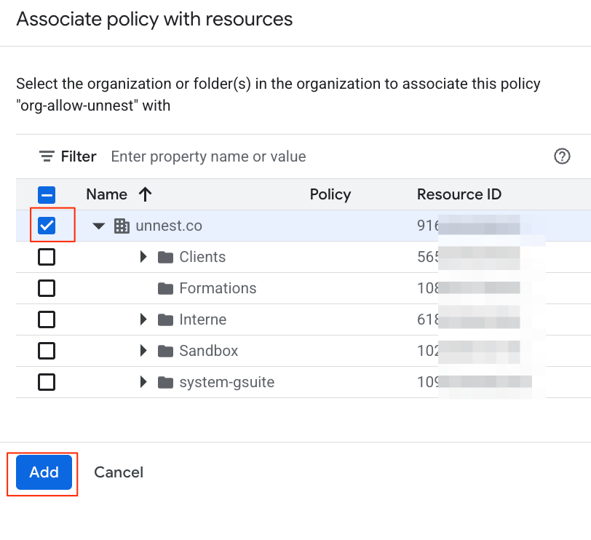Viewport: 591px width, 540px height.
Task: Toggle the select-all header checkbox
Action: click(x=47, y=194)
